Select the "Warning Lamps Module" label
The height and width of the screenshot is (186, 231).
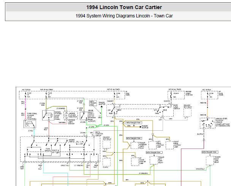(x=71, y=122)
